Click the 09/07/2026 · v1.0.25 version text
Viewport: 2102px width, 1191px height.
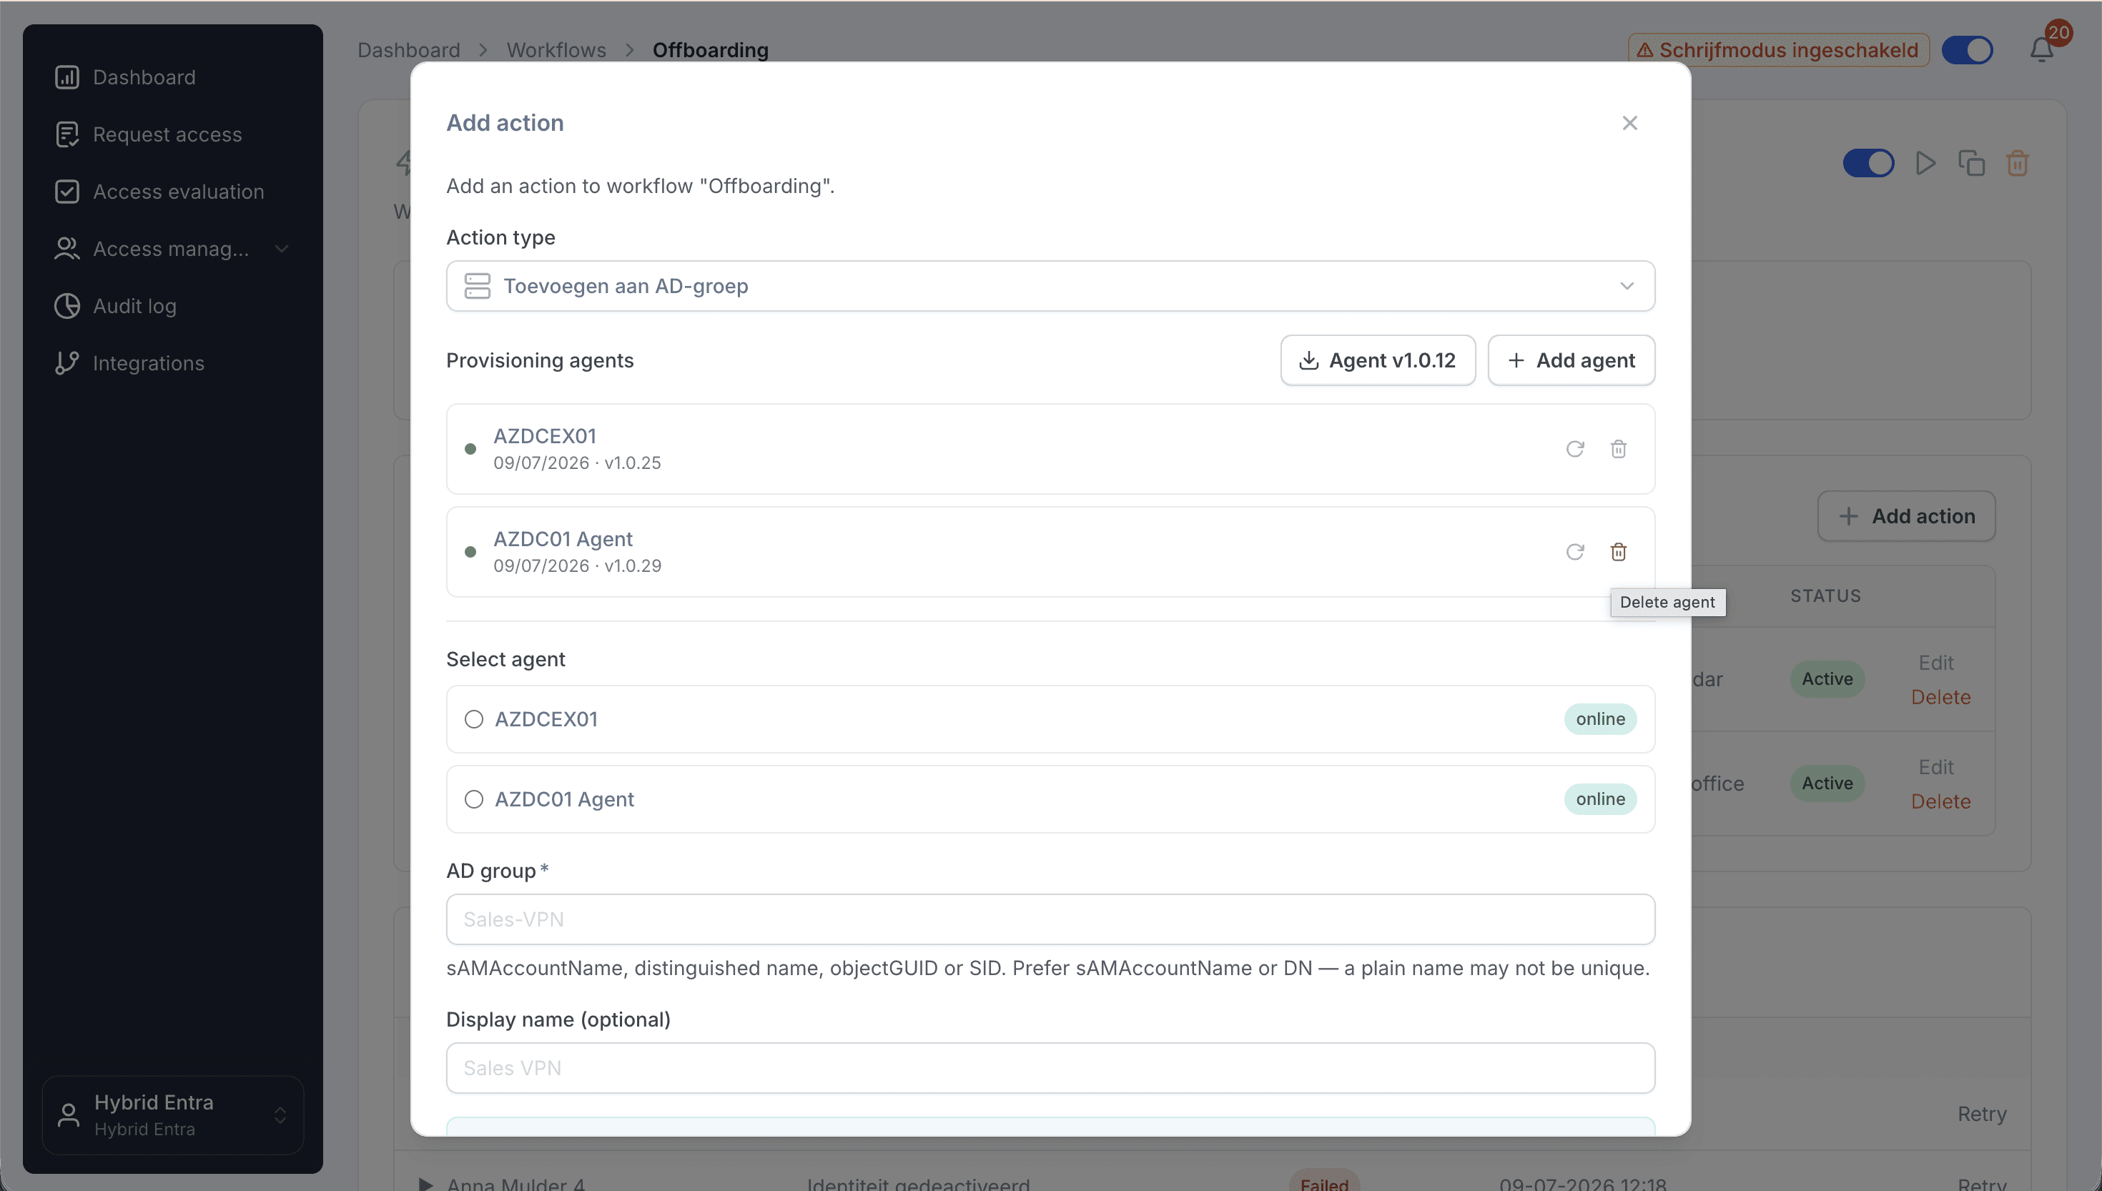[x=578, y=462]
